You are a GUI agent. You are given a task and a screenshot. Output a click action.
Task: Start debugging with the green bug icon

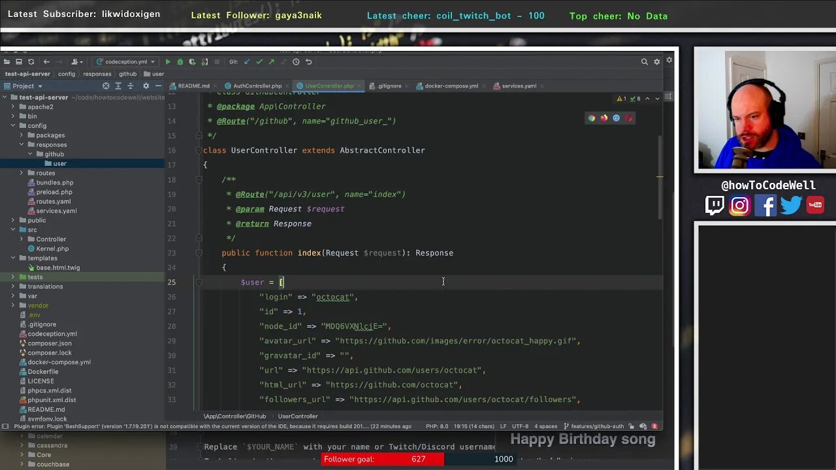coord(180,61)
